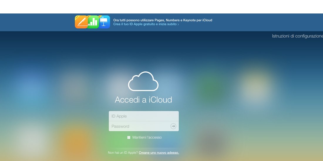Viewport: 323px width, 161px height.
Task: Click the beta ribbon on the Pages icon
Action: [x=77, y=17]
